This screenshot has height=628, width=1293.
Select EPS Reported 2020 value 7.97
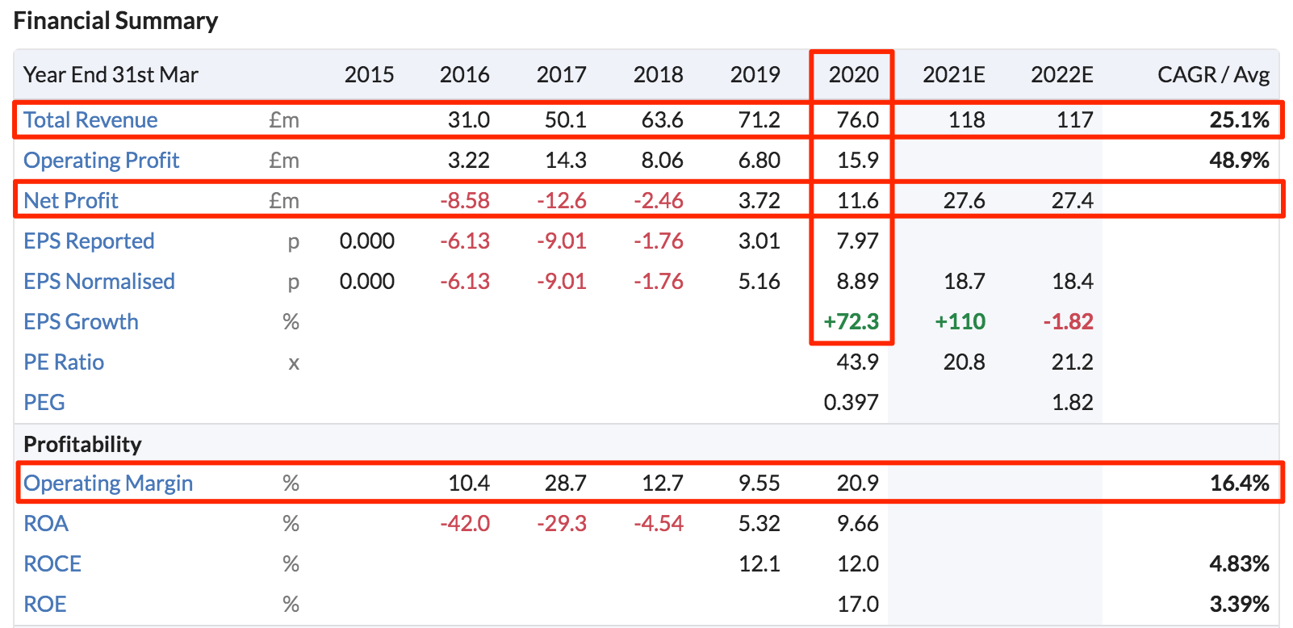[x=858, y=241]
